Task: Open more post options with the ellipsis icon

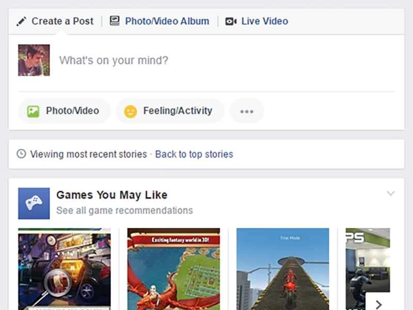Action: coord(247,111)
